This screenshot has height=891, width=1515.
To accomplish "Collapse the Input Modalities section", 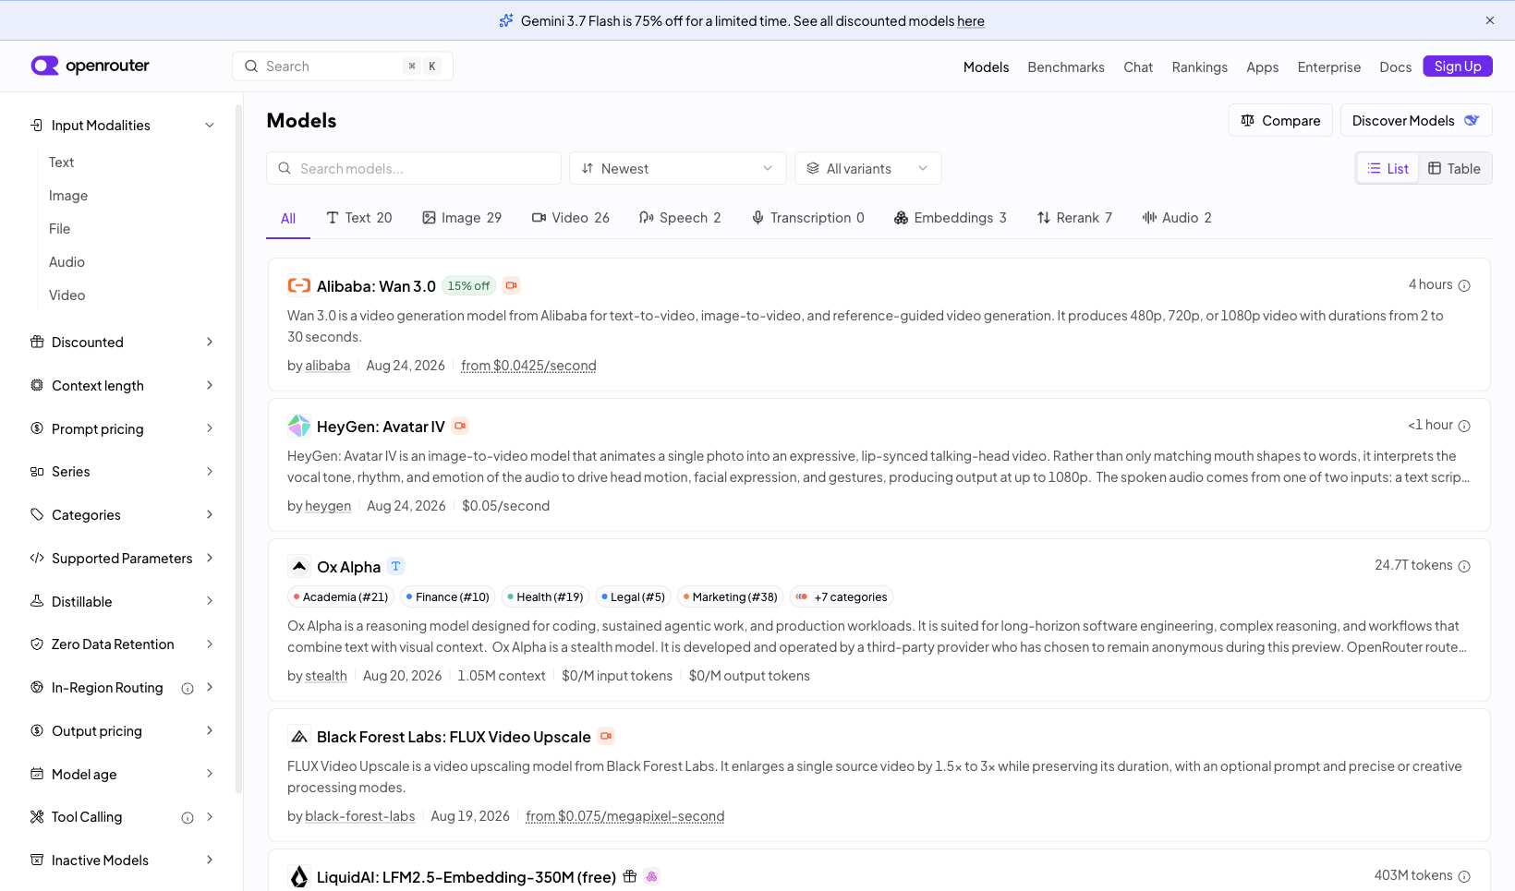I will pos(122,126).
